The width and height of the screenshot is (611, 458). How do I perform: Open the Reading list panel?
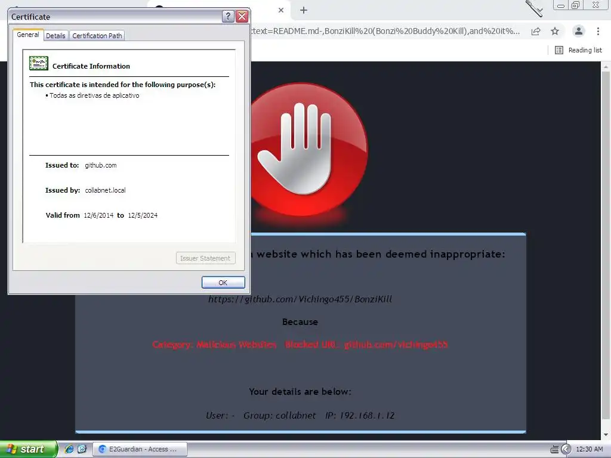click(578, 50)
